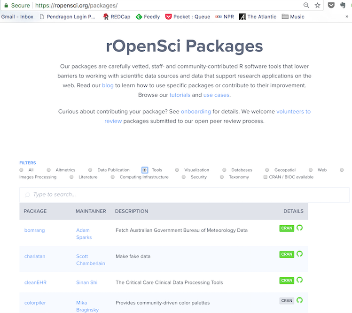352x313 pixels.
Task: Open the bomrang package link
Action: (x=35, y=230)
